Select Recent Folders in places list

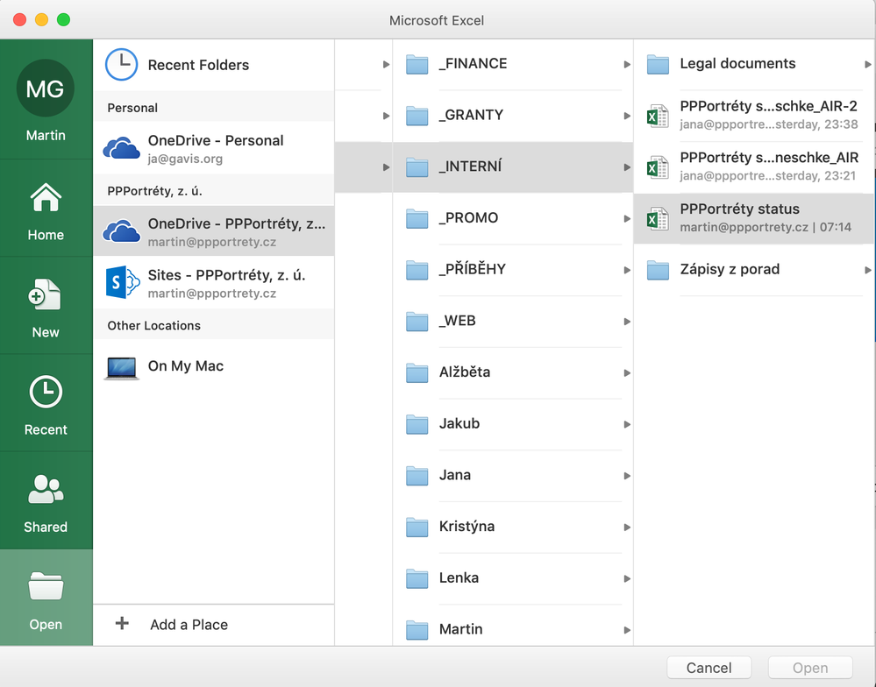tap(198, 65)
